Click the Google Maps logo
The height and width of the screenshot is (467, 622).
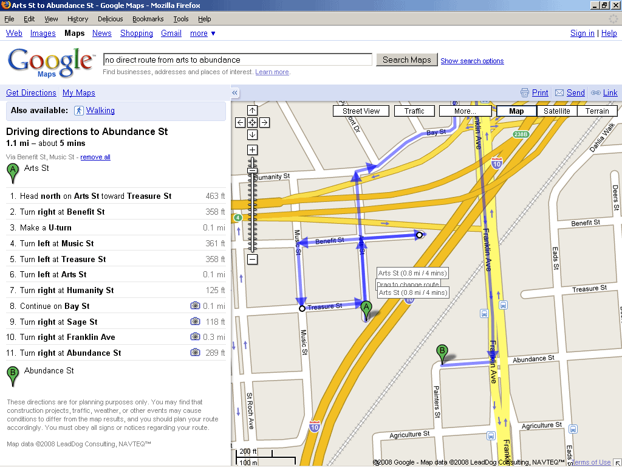click(x=52, y=63)
